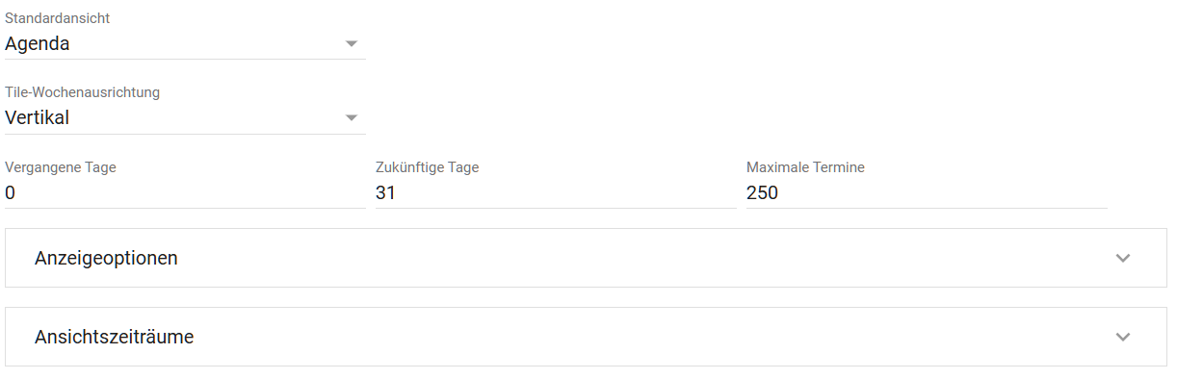The width and height of the screenshot is (1177, 379).
Task: Click the Maximale Termine label
Action: 805,167
